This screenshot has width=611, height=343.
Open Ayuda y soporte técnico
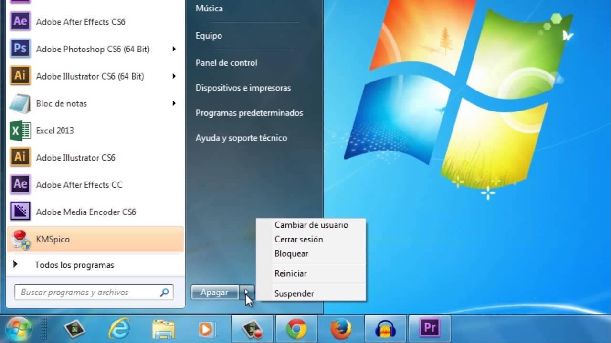tap(241, 138)
